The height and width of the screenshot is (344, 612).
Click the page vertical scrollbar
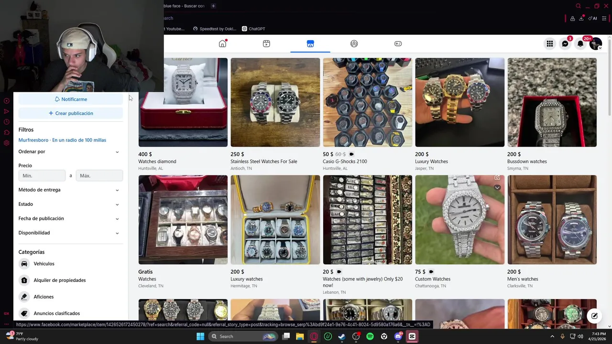[609, 76]
